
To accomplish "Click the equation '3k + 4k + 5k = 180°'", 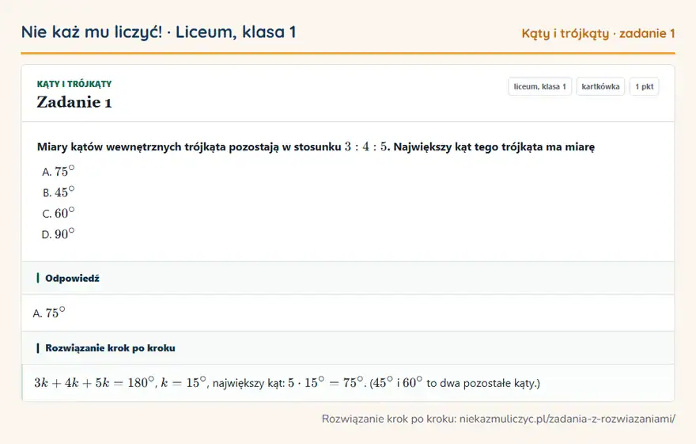I will click(95, 382).
